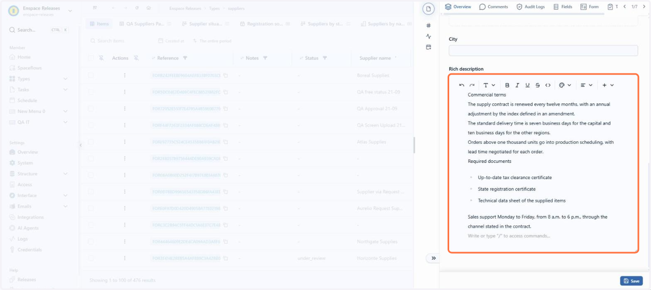651x290 pixels.
Task: Switch to the Comments tab
Action: point(494,7)
